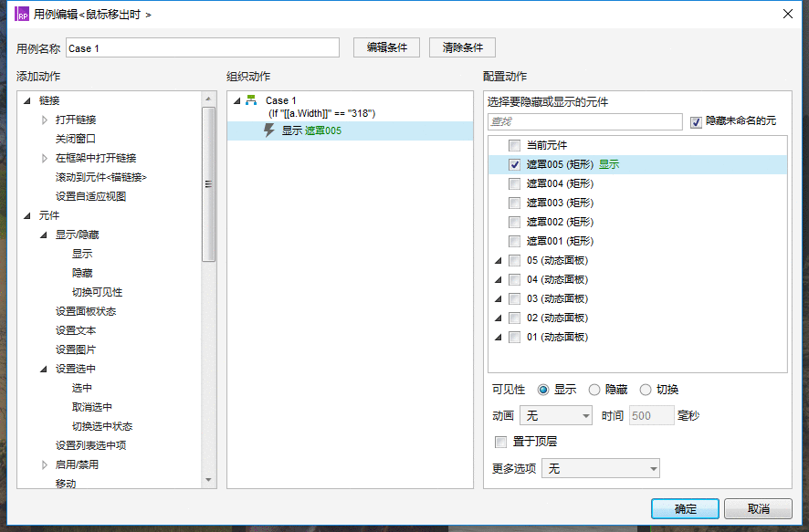This screenshot has width=809, height=532.
Task: Expand the 打开链接 tree node
Action: [x=45, y=120]
